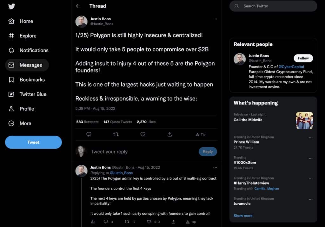The width and height of the screenshot is (325, 227).
Task: Expand the More menu in sidebar
Action: coord(20,123)
